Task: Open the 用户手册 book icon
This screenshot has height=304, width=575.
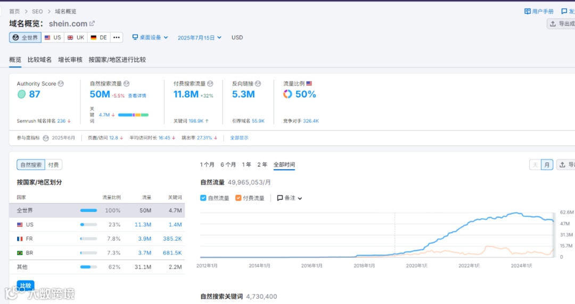Action: tap(527, 11)
